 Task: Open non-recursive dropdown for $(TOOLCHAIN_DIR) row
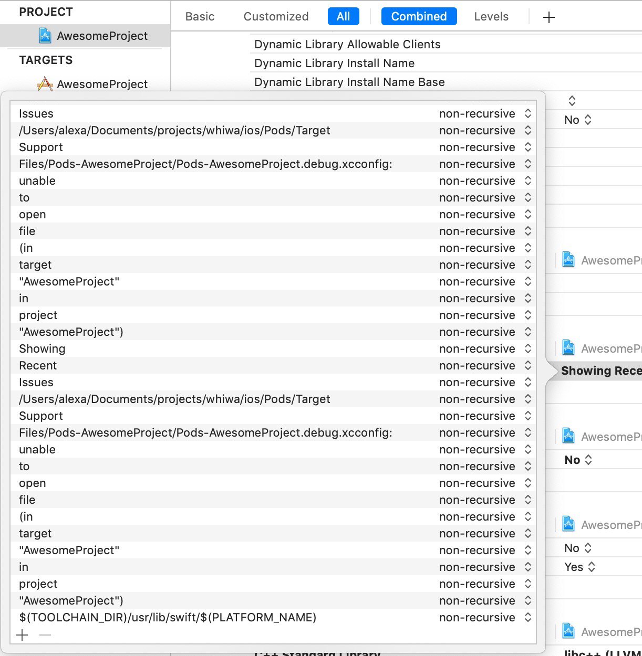485,617
